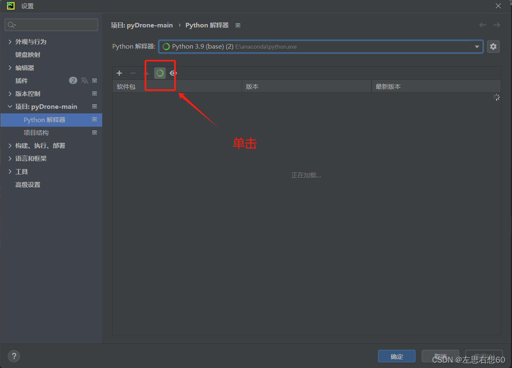Click the search magnifier icon
Screen dimensions: 512x368
pyautogui.click(x=11, y=25)
